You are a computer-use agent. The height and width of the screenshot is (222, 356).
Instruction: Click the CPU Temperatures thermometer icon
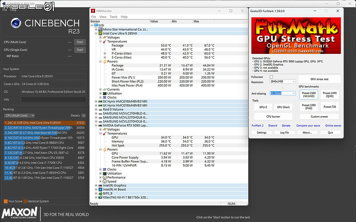[105, 41]
